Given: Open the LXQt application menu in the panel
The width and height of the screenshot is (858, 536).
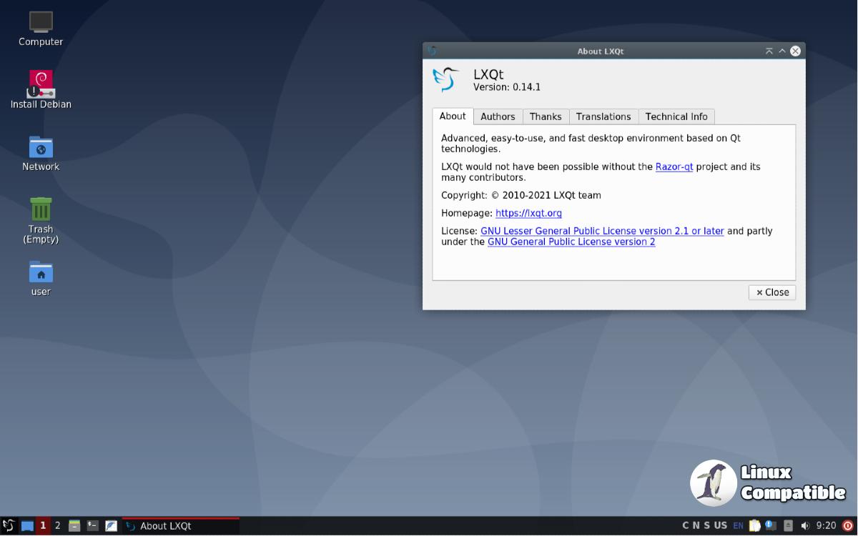Looking at the screenshot, I should click(9, 526).
